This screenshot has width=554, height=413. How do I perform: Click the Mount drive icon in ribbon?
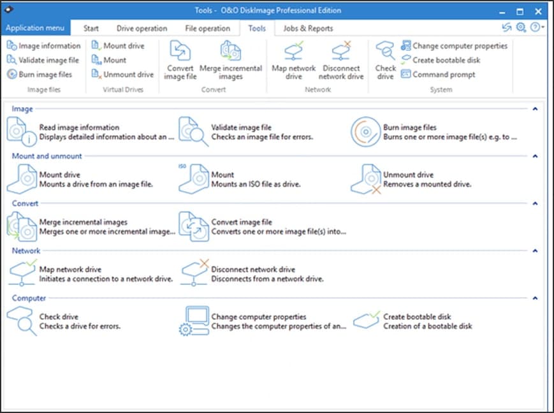[x=97, y=46]
